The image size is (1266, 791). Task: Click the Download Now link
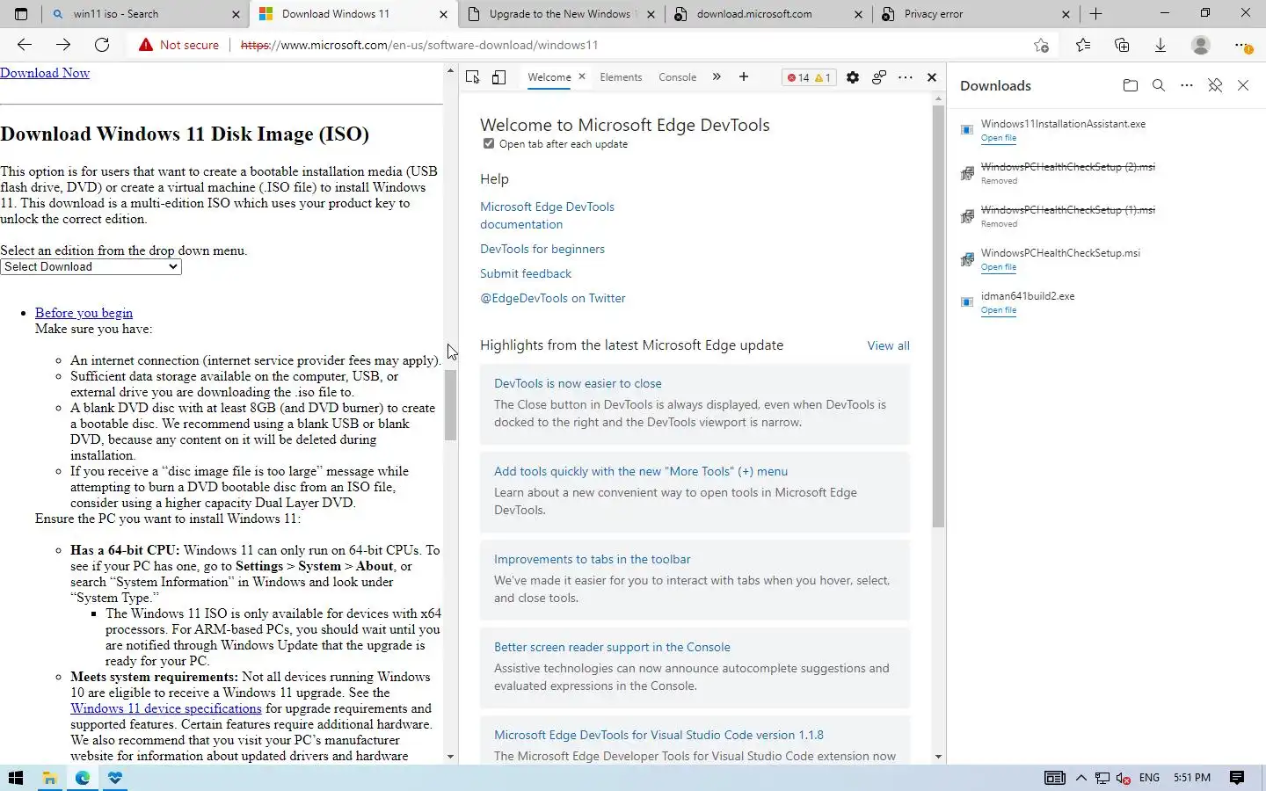click(x=45, y=73)
